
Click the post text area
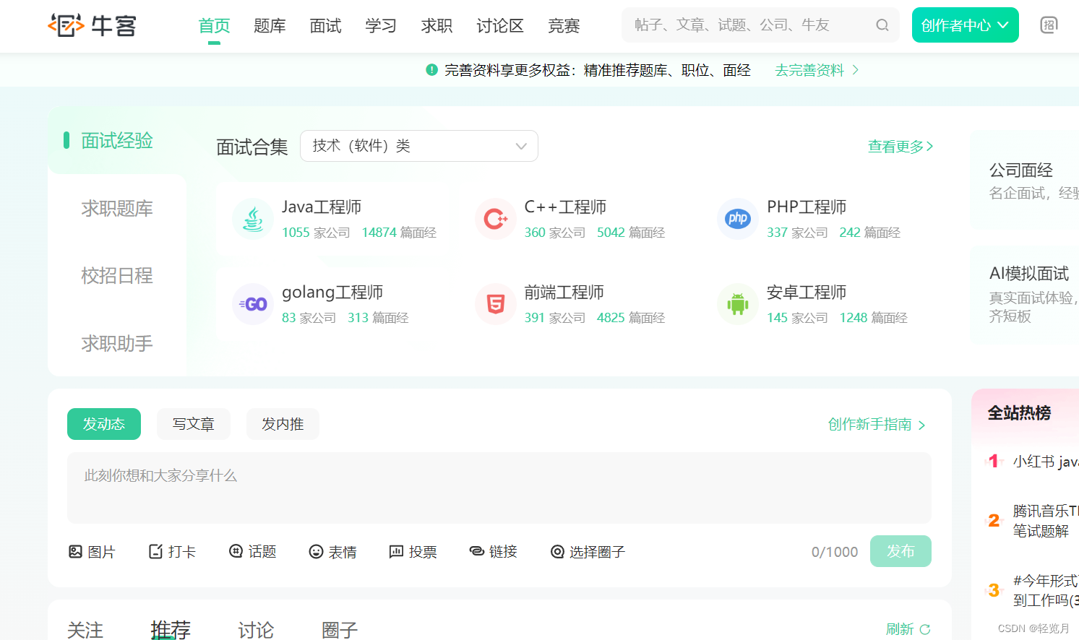click(499, 488)
